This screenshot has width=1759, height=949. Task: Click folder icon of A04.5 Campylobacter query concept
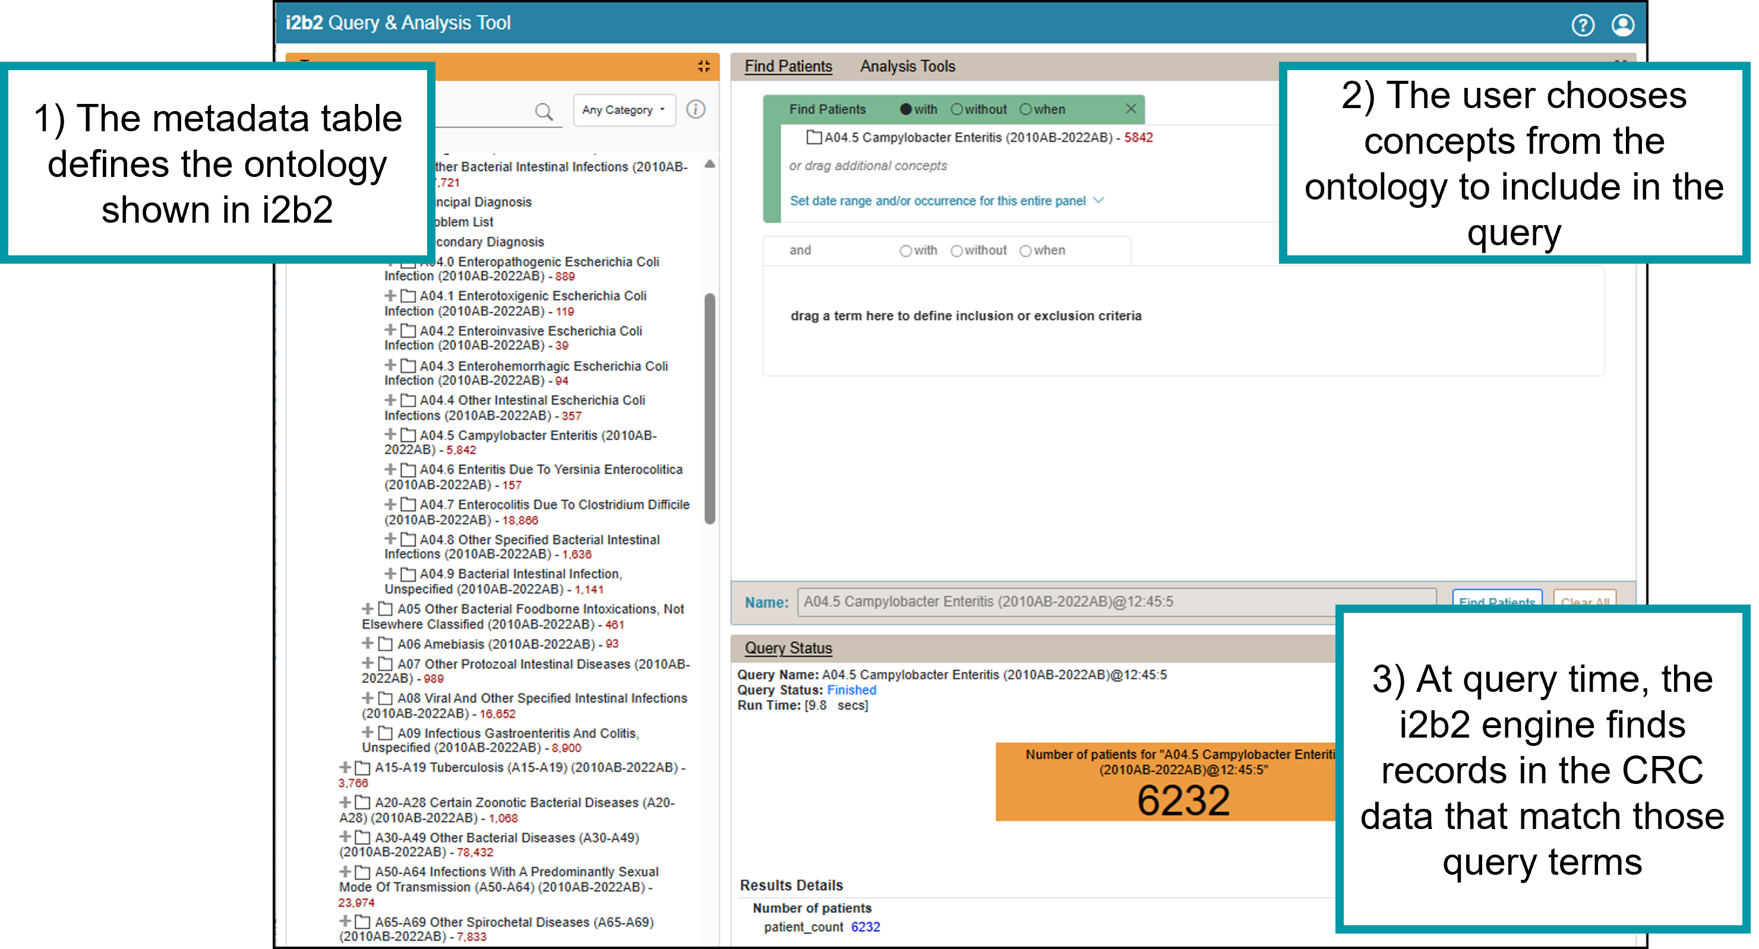coord(813,137)
